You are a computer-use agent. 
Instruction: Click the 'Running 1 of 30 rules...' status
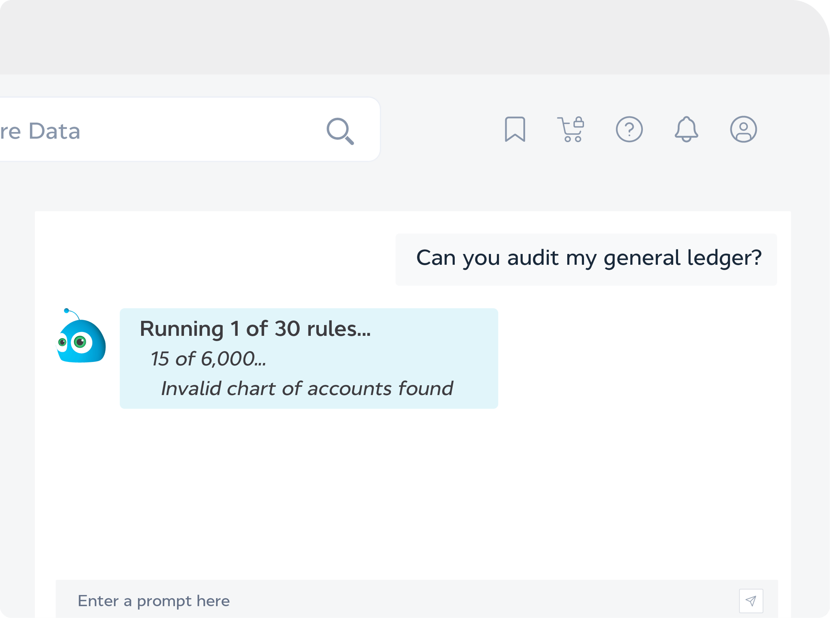[255, 329]
